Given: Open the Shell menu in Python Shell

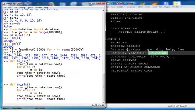Looking at the screenshot, I should [x=16, y=8].
